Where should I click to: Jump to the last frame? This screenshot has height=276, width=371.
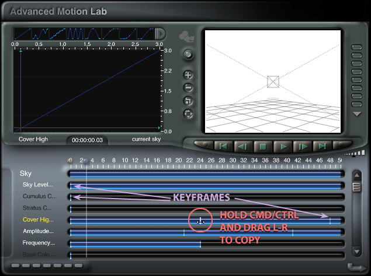coord(323,147)
